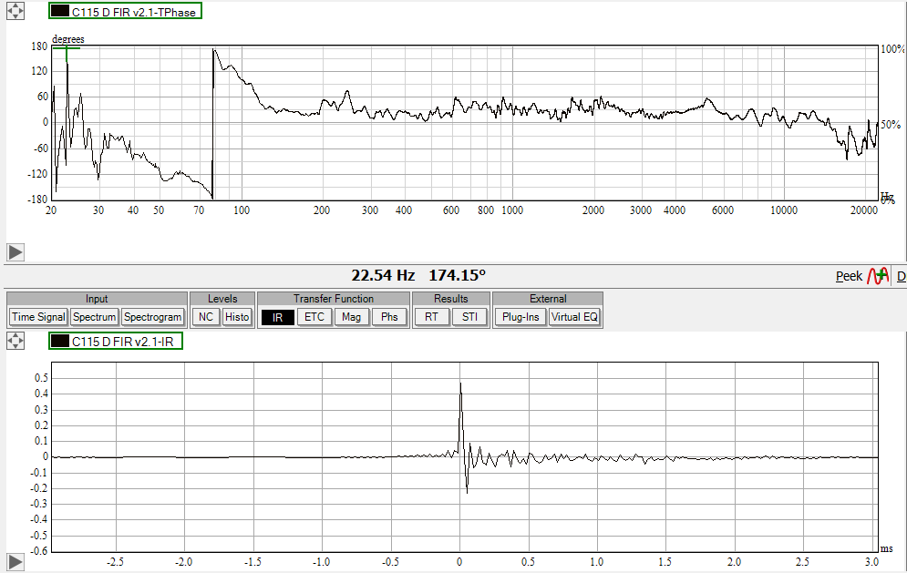907x573 pixels.
Task: Switch to Spectrum view
Action: 95,317
